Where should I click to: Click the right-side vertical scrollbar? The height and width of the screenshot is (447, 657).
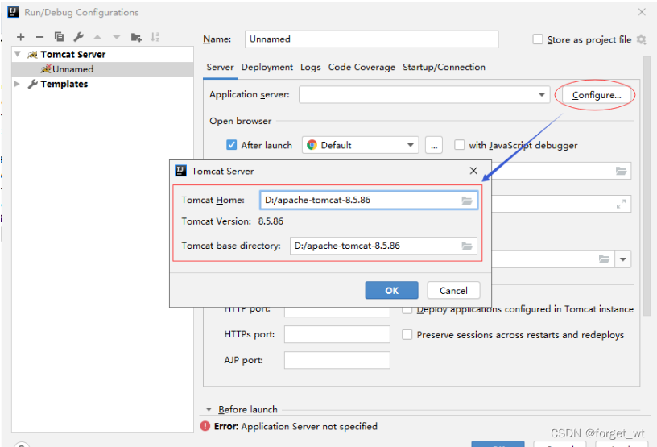coord(647,187)
